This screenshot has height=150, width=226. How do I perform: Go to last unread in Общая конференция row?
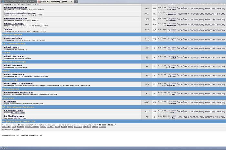coord(200,8)
